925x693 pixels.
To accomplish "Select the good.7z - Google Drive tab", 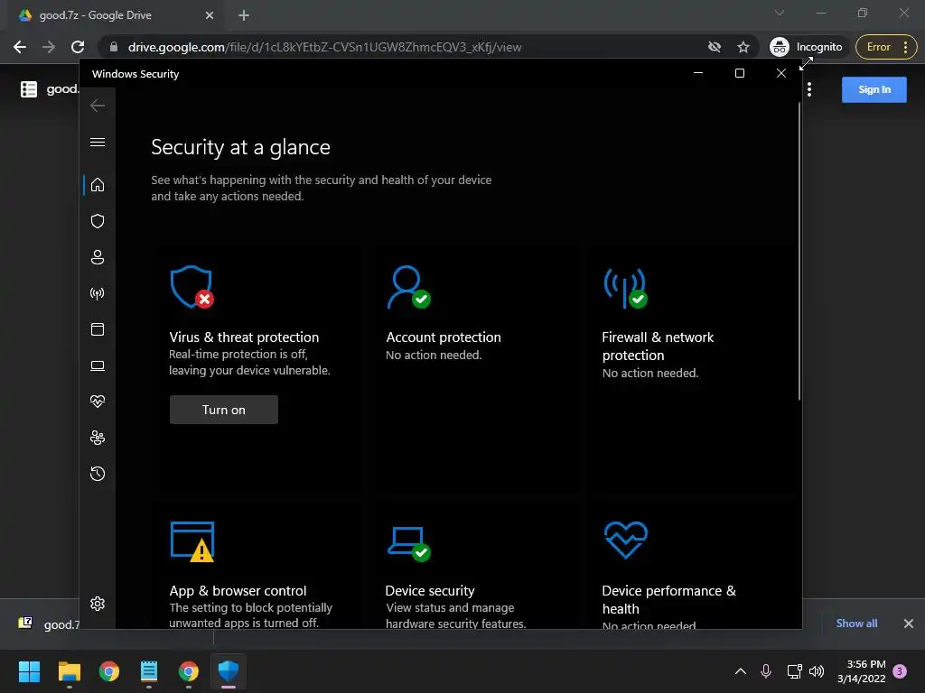I will click(x=115, y=15).
